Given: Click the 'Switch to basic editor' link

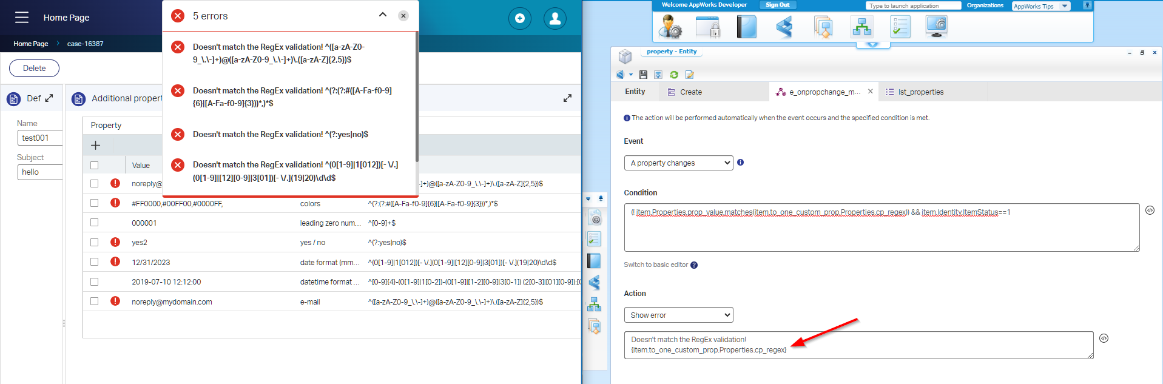Looking at the screenshot, I should (x=655, y=264).
